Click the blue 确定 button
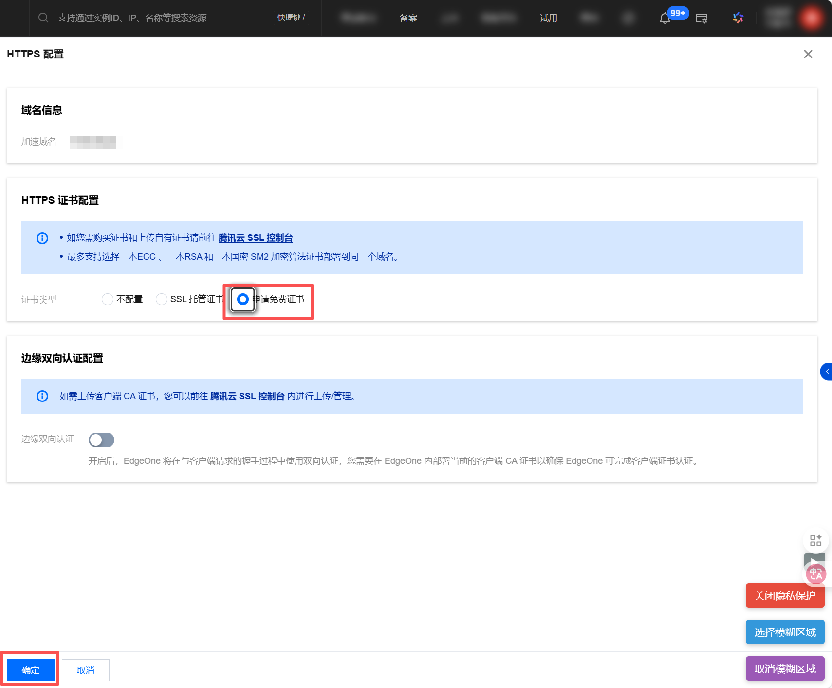The height and width of the screenshot is (688, 832). (x=30, y=670)
